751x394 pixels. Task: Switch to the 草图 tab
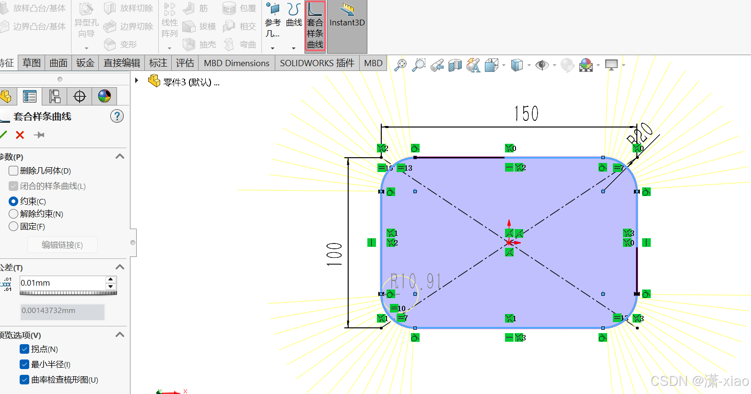click(x=32, y=63)
